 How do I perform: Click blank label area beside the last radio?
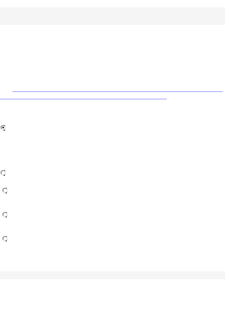[53, 239]
